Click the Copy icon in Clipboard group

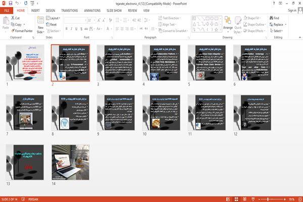(x=13, y=24)
